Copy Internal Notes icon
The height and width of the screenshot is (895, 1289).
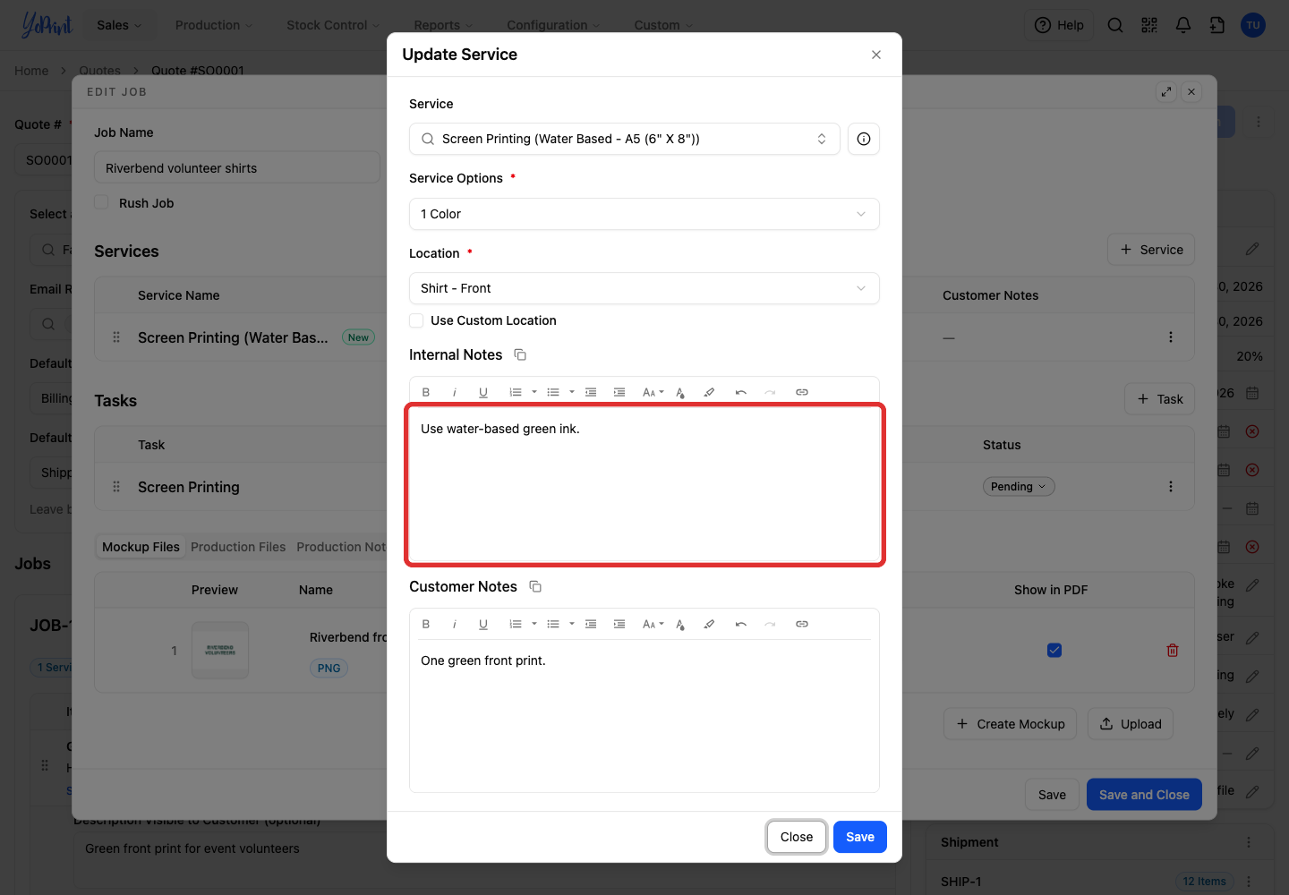coord(520,355)
